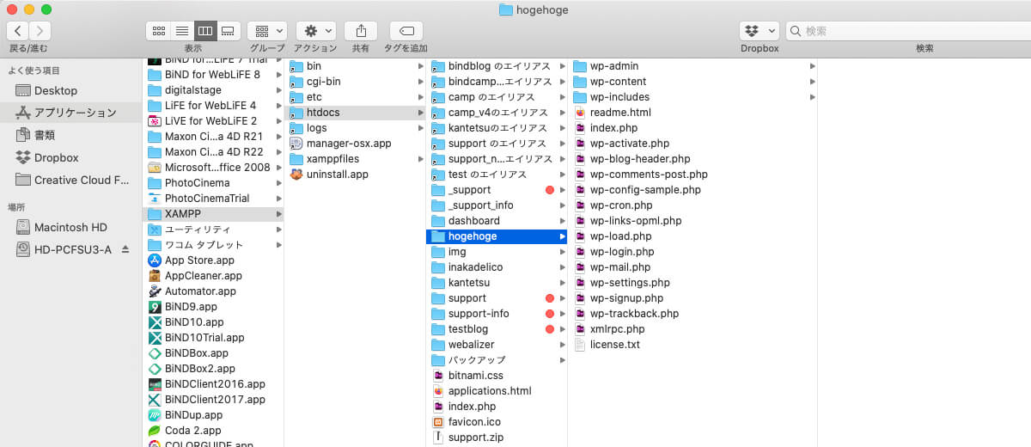Click the support.zip file icon
This screenshot has height=447, width=1031.
[438, 438]
